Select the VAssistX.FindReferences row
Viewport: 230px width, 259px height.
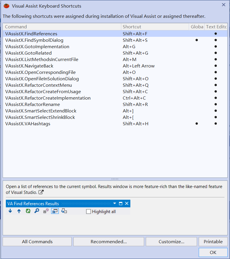click(x=115, y=34)
